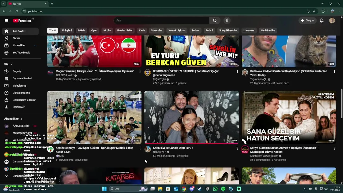Image resolution: width=343 pixels, height=193 pixels.
Task: Open the Chrome tab search dropdown
Action: click(x=3, y=3)
